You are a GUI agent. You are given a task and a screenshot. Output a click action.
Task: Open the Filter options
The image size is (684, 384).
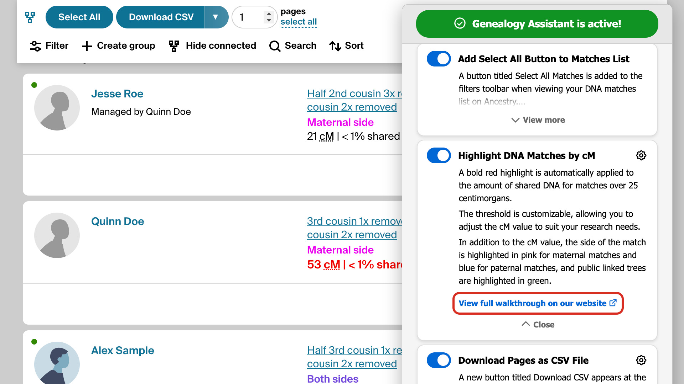[49, 46]
